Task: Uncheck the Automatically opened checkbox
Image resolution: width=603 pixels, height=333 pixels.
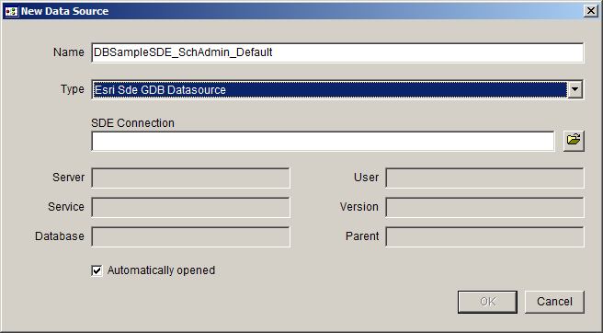Action: [x=97, y=270]
